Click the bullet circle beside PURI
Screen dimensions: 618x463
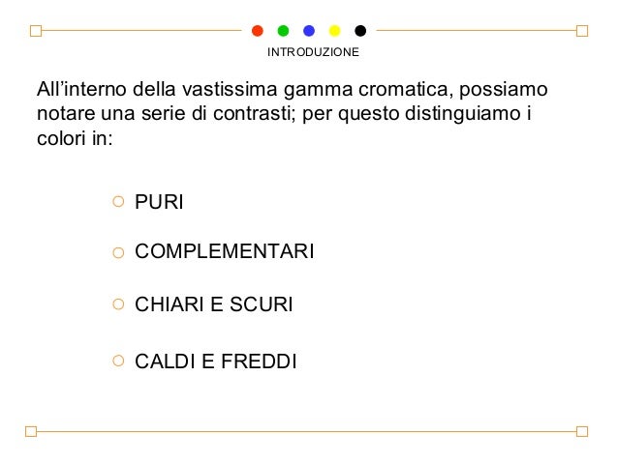[x=118, y=201]
